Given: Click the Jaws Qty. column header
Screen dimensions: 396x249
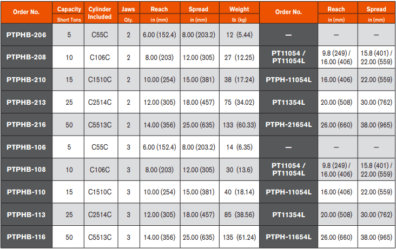Looking at the screenshot, I should tap(128, 12).
